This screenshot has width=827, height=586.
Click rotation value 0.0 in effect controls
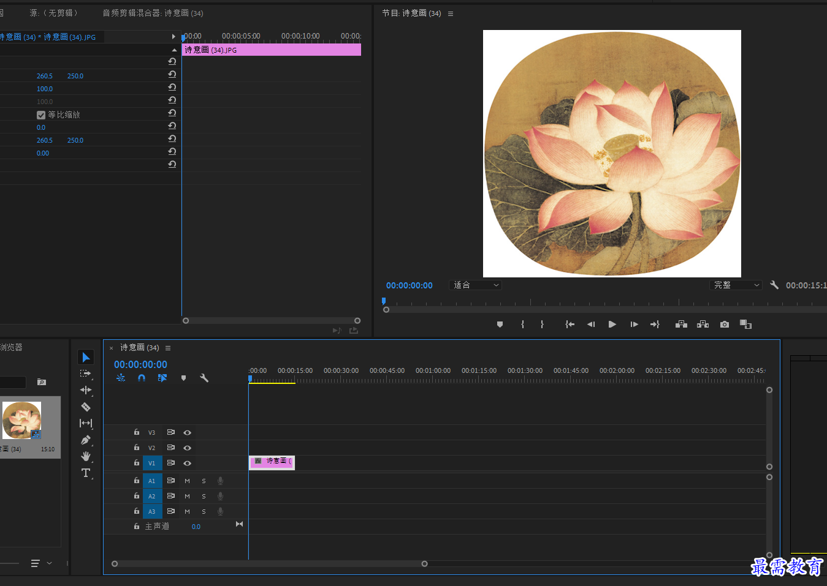click(x=41, y=127)
